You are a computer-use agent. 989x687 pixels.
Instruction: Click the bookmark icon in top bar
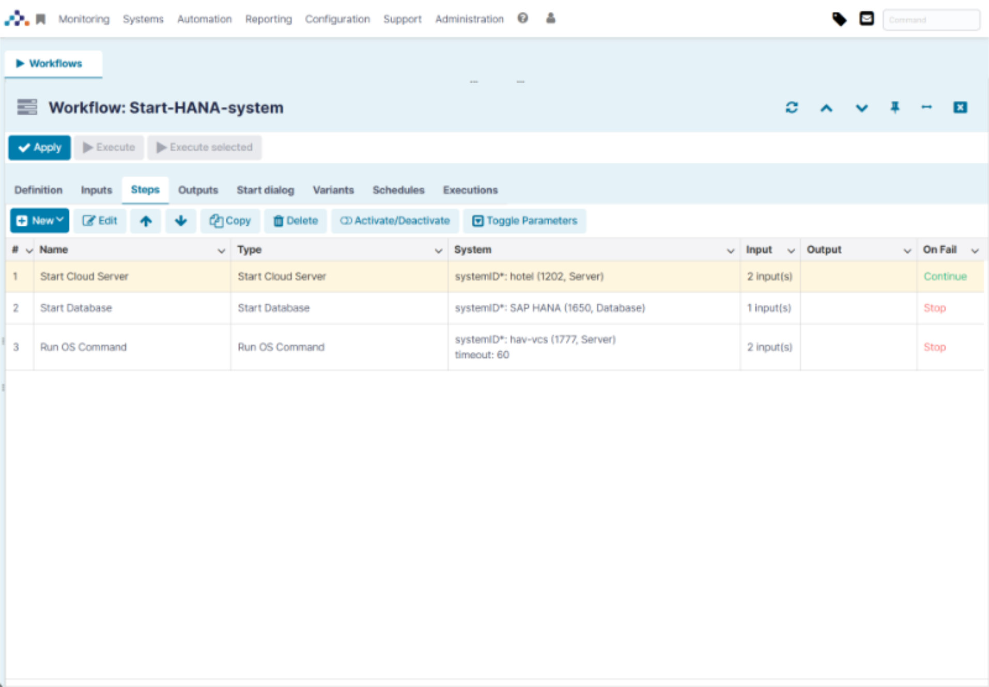41,19
